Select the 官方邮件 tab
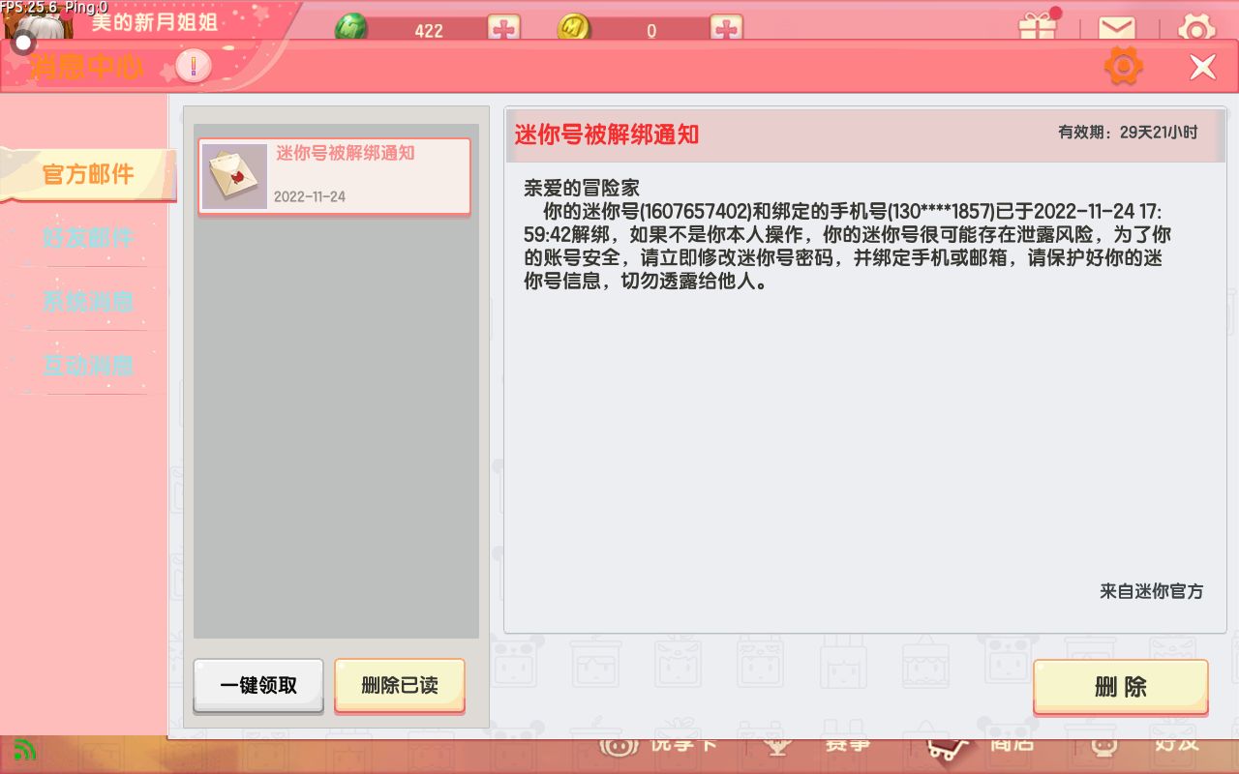Screen dimensions: 1239x774 click(x=88, y=174)
